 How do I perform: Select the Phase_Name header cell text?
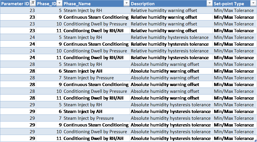77,4
